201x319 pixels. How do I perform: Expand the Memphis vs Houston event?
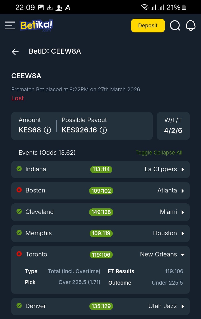point(183,233)
